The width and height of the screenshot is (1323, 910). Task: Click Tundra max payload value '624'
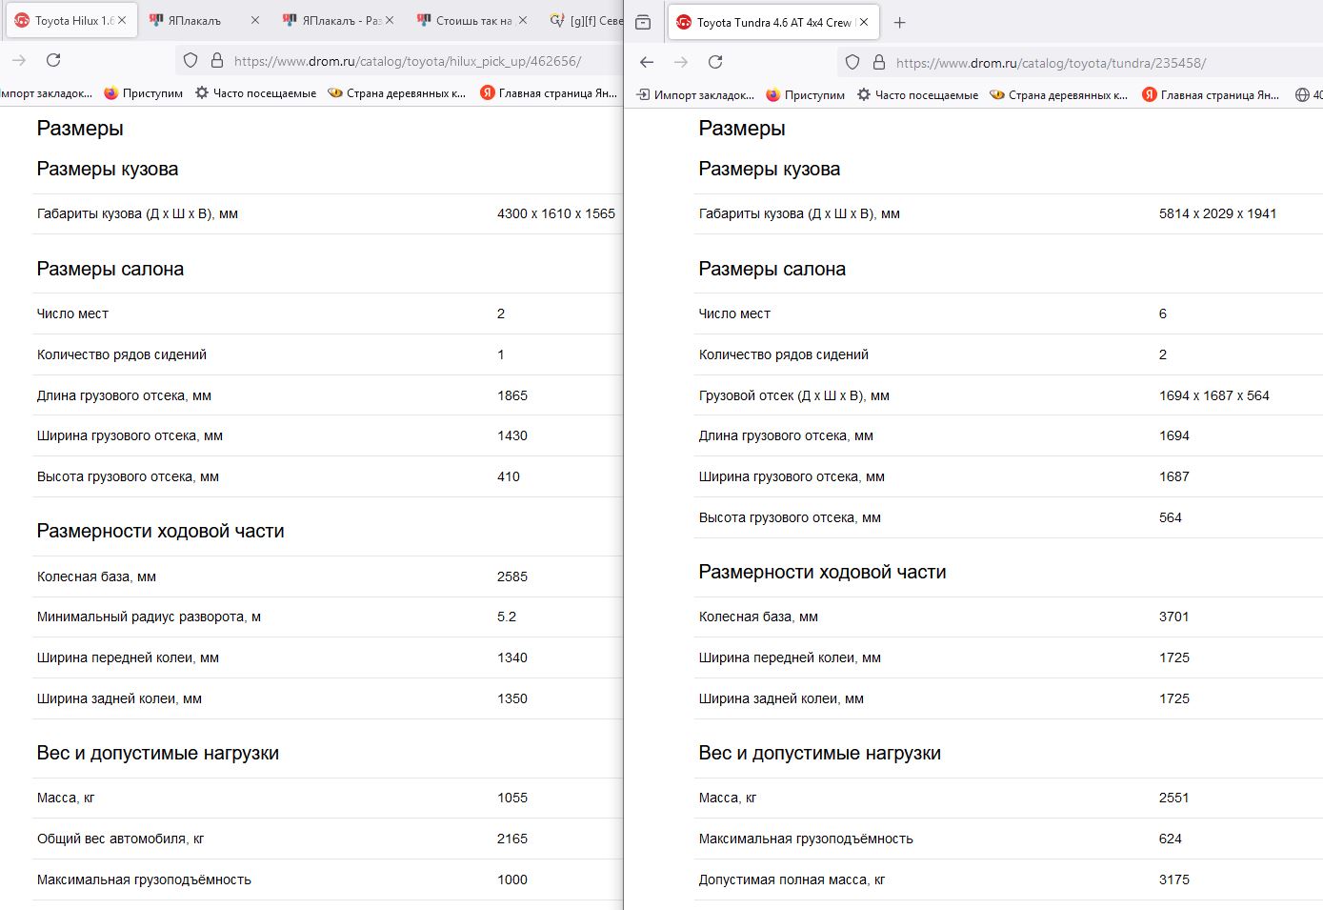point(1171,839)
